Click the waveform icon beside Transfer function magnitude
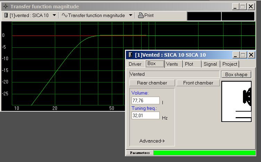Image resolution: width=261 pixels, height=162 pixels. coord(65,15)
